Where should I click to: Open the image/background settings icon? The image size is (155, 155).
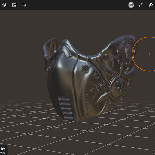click(x=14, y=5)
